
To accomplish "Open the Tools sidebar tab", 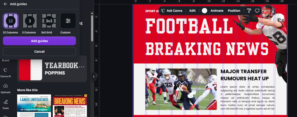I will [x=6, y=105].
